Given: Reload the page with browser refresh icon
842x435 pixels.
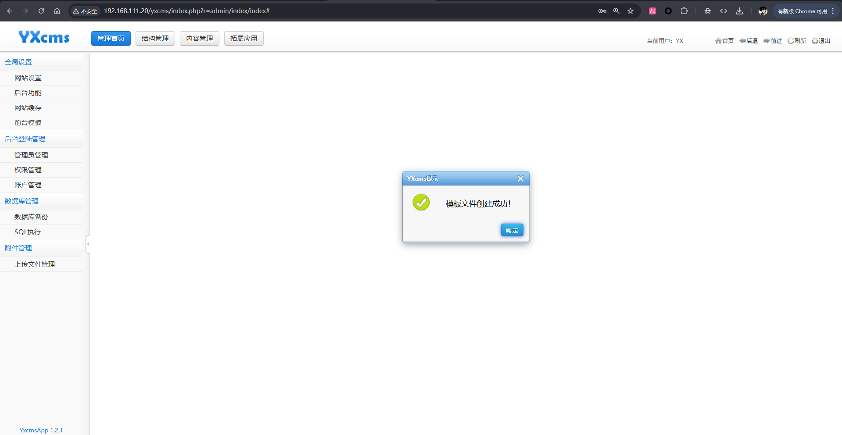Looking at the screenshot, I should (41, 11).
